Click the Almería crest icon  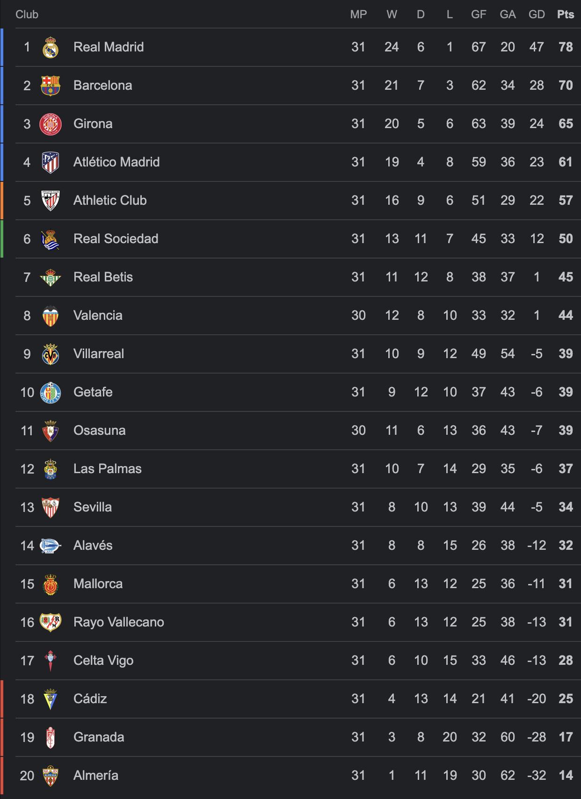pos(51,776)
